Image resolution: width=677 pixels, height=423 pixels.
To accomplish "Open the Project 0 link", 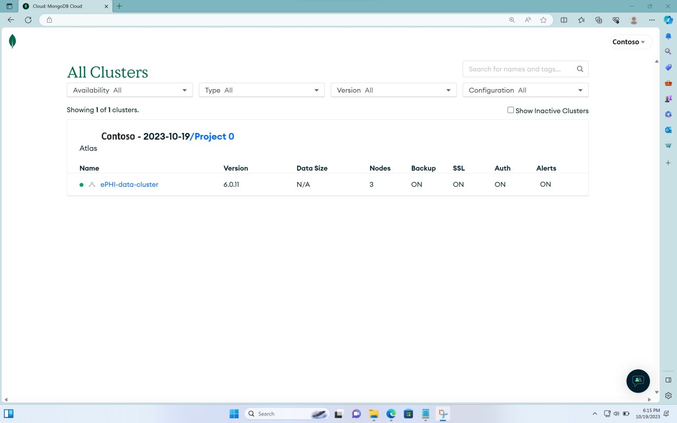I will tap(213, 136).
